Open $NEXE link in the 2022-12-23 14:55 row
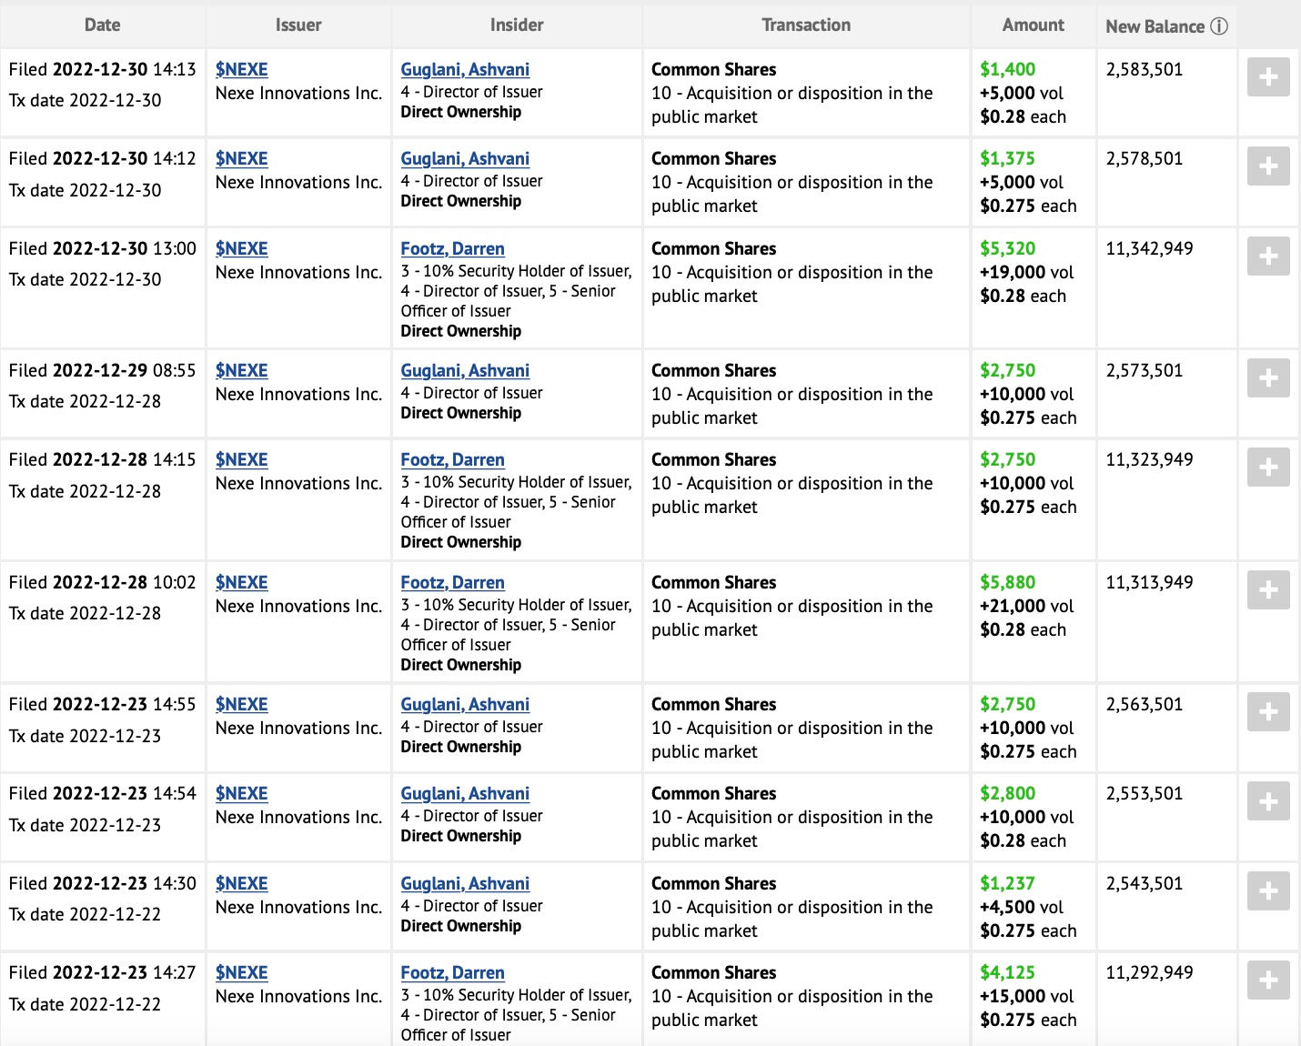Image resolution: width=1301 pixels, height=1046 pixels. pos(241,704)
